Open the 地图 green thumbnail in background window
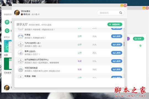The height and width of the screenshot is (99, 149). click(8, 64)
